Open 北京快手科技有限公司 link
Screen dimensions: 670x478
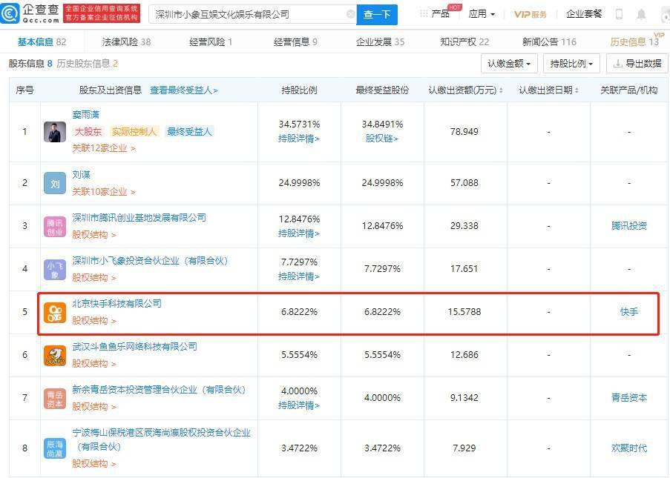click(x=117, y=304)
